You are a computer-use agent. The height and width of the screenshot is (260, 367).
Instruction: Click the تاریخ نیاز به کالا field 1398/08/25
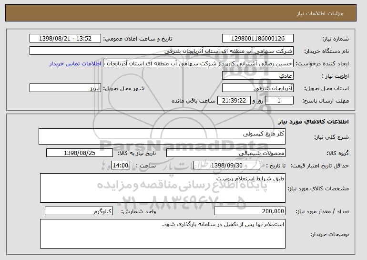[80, 153]
